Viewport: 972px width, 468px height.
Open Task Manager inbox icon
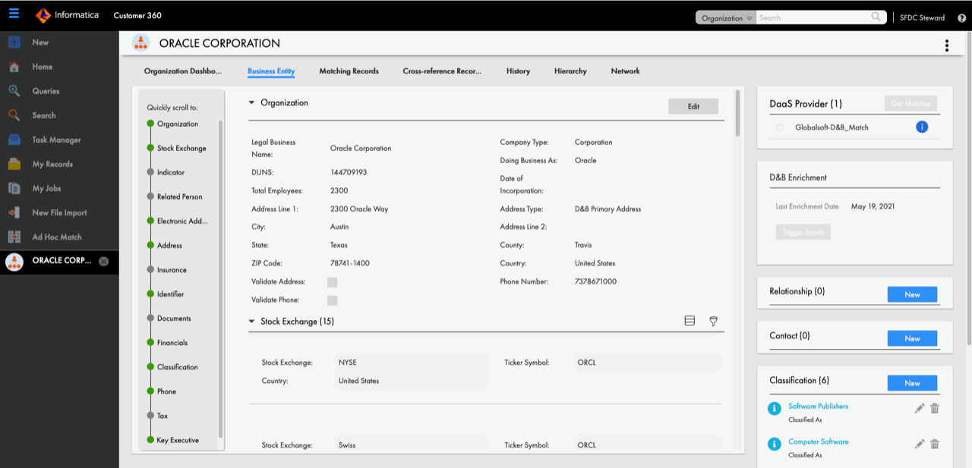click(14, 140)
